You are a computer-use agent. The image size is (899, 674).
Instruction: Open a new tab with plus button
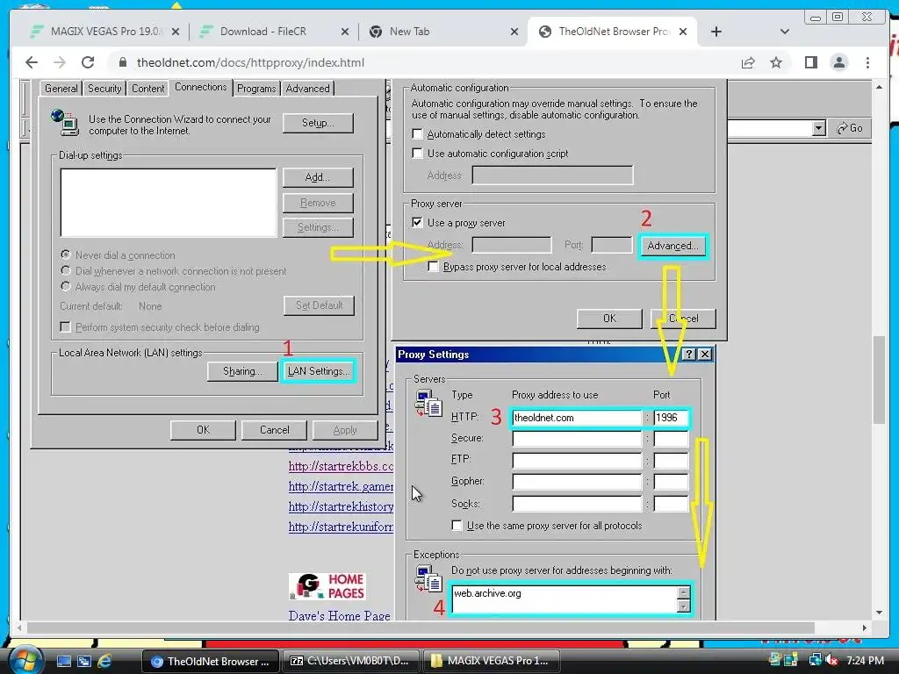[x=716, y=32]
